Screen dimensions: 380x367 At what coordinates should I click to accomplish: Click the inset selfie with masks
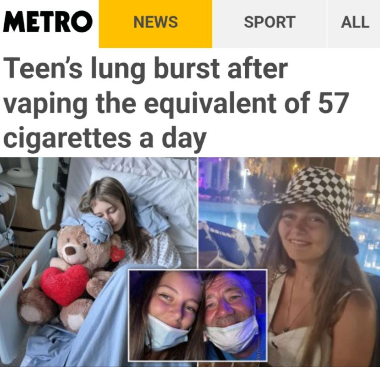pyautogui.click(x=198, y=315)
